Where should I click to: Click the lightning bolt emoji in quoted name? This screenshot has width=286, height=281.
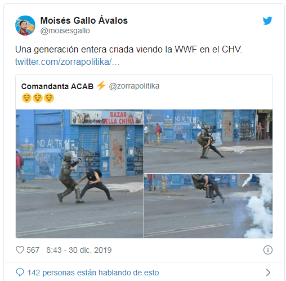(101, 86)
